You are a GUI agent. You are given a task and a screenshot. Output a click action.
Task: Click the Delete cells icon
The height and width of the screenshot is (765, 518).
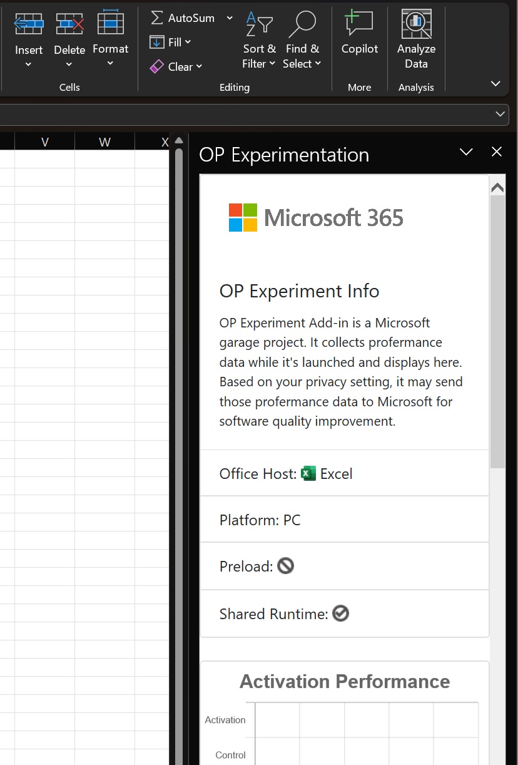coord(69,24)
